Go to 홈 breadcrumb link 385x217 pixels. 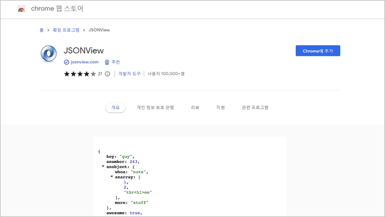pyautogui.click(x=41, y=30)
